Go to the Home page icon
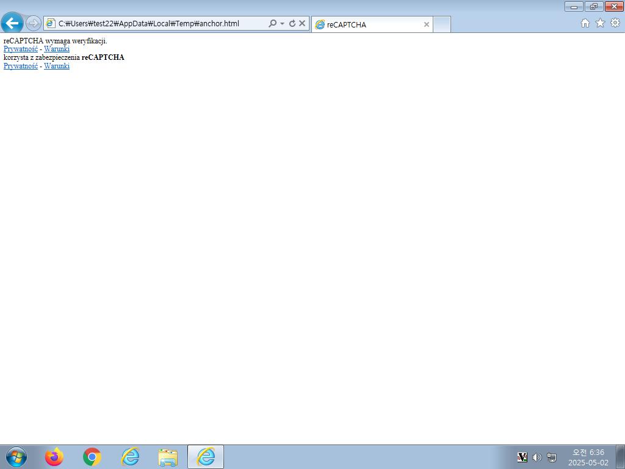 coord(585,23)
